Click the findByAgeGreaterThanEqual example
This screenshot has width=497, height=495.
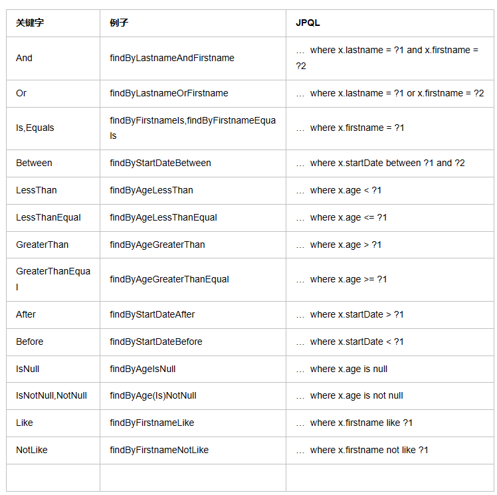click(169, 280)
